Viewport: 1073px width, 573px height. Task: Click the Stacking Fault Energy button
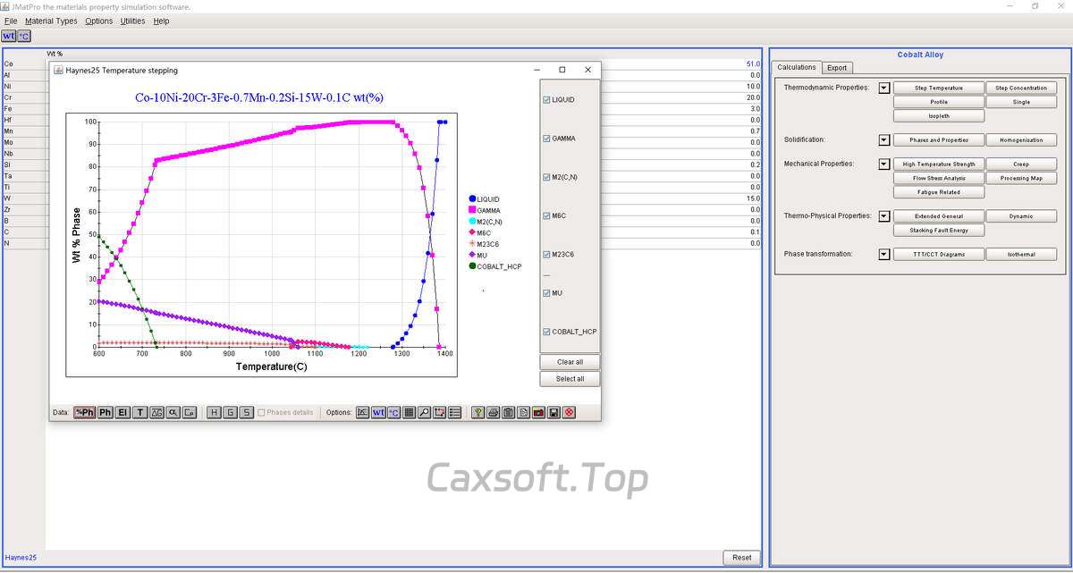(x=938, y=230)
